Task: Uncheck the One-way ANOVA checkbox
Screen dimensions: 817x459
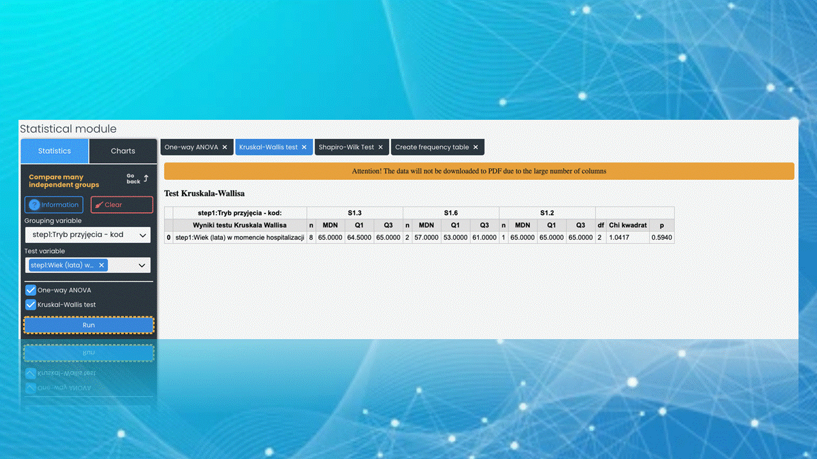Action: pyautogui.click(x=31, y=290)
